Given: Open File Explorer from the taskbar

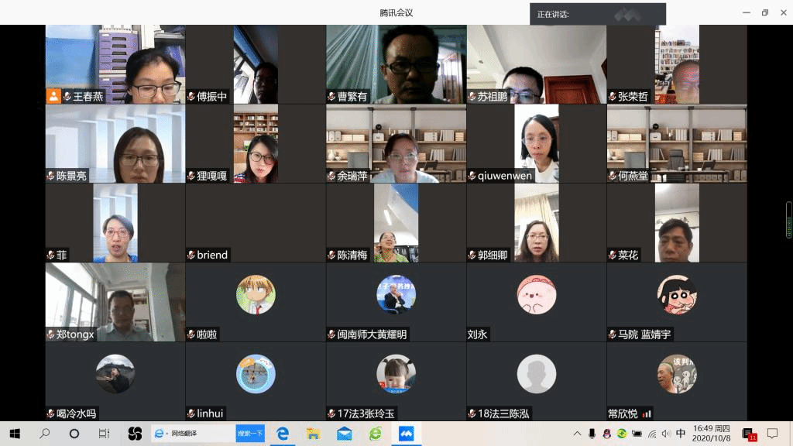Looking at the screenshot, I should (314, 434).
